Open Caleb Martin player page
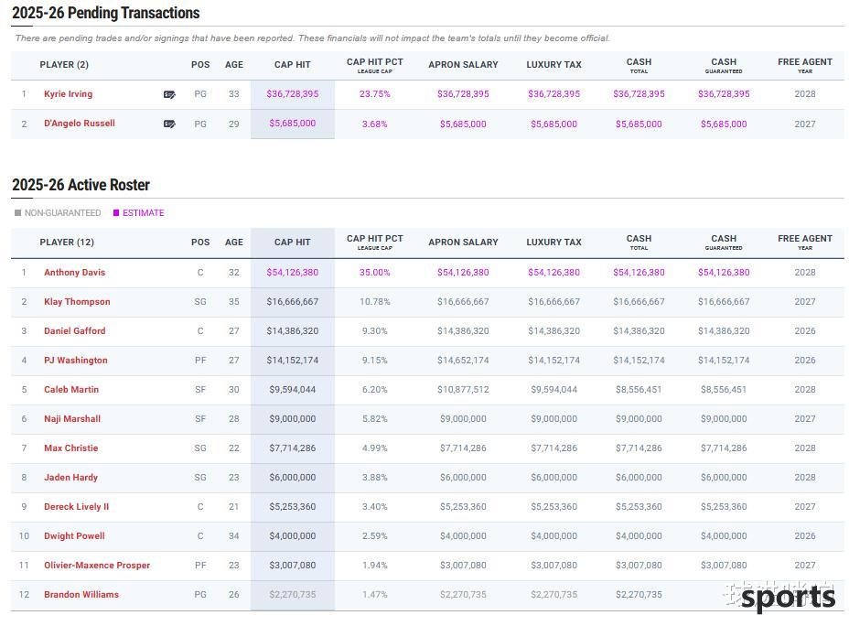 point(71,389)
